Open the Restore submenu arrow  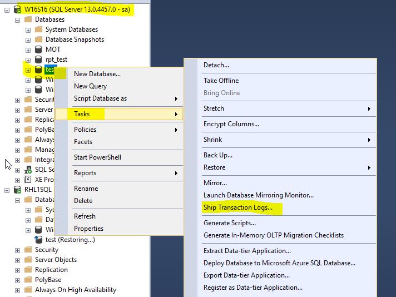(x=369, y=168)
